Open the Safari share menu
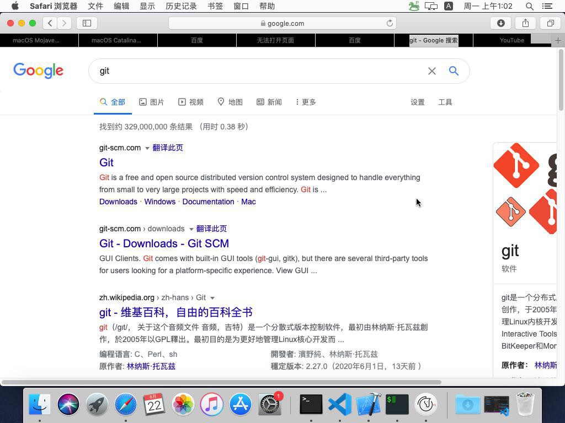 click(525, 23)
